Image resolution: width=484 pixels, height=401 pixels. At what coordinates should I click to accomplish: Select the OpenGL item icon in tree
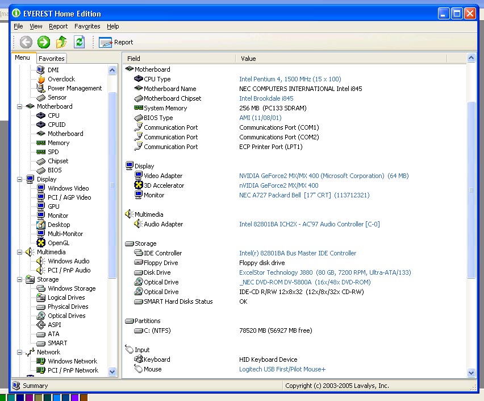(x=41, y=243)
